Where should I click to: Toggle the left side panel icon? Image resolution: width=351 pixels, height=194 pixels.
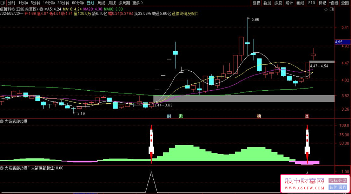point(4,3)
